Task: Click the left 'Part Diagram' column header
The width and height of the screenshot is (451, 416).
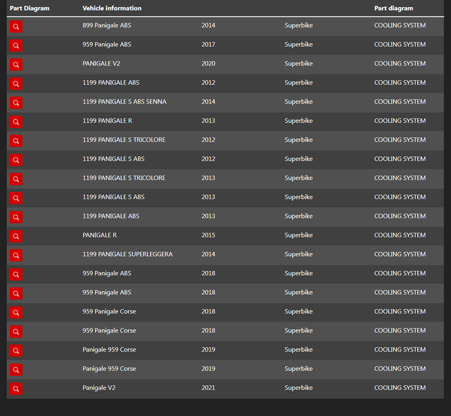Action: click(x=30, y=8)
